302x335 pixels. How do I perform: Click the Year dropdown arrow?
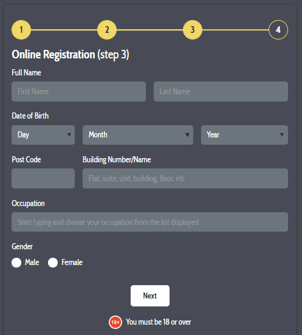[x=282, y=135]
